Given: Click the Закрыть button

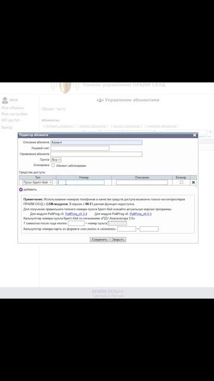Looking at the screenshot, I should pyautogui.click(x=118, y=239).
